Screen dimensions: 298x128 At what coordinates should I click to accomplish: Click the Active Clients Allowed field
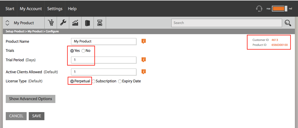[x=104, y=72]
